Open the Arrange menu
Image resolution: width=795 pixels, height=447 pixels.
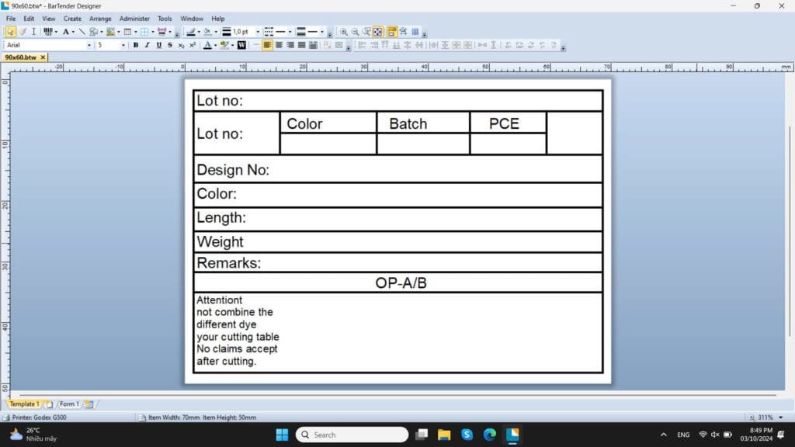pyautogui.click(x=100, y=19)
